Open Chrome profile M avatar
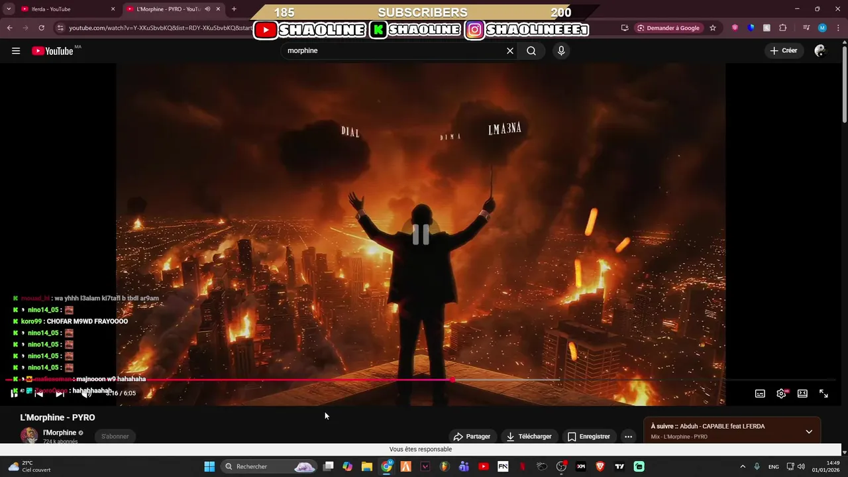The height and width of the screenshot is (477, 848). click(822, 28)
